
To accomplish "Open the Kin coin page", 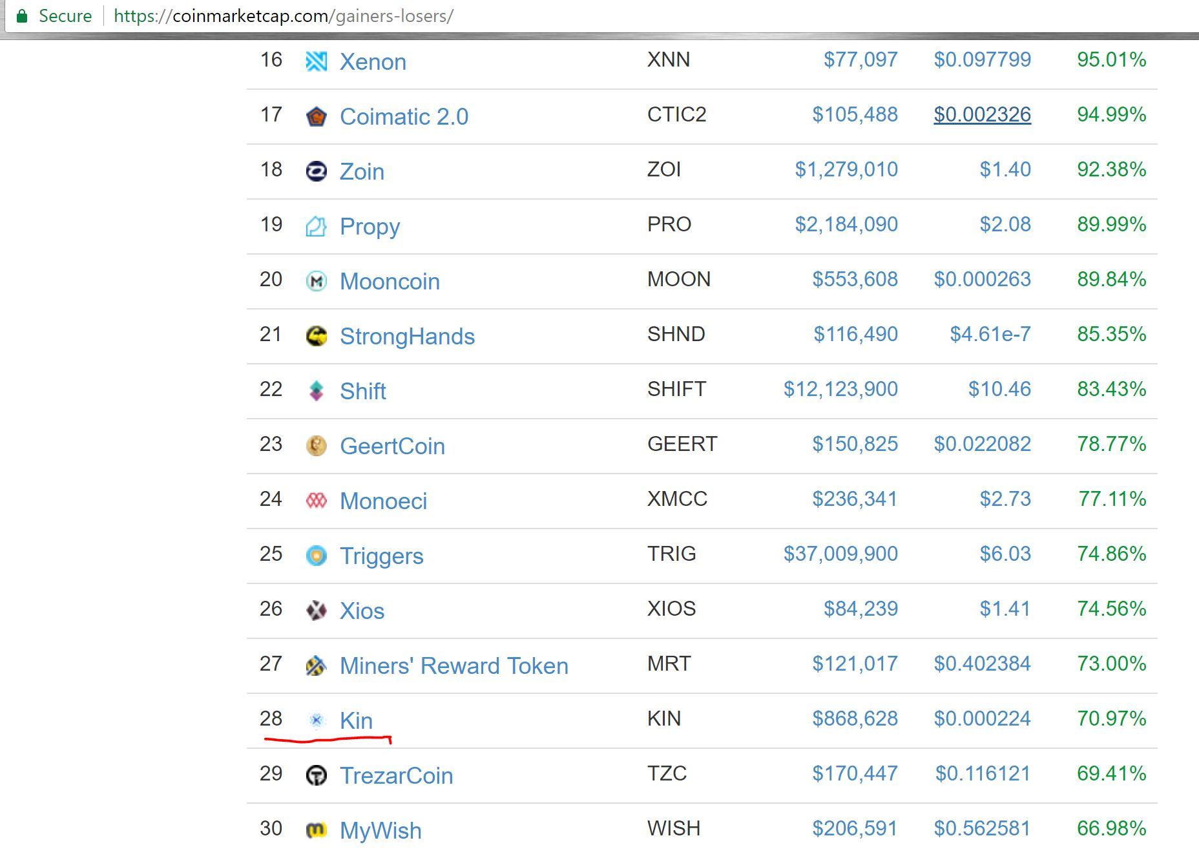I will click(357, 720).
